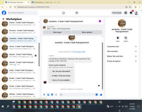The height and width of the screenshot is (112, 142).
Task: Click the chat message area scrollbar
Action: pyautogui.click(x=102, y=66)
